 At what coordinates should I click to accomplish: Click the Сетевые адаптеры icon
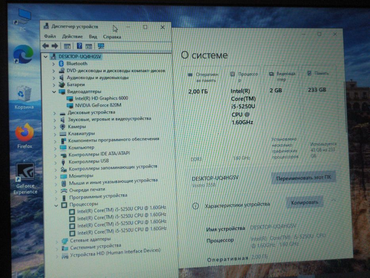(65, 241)
